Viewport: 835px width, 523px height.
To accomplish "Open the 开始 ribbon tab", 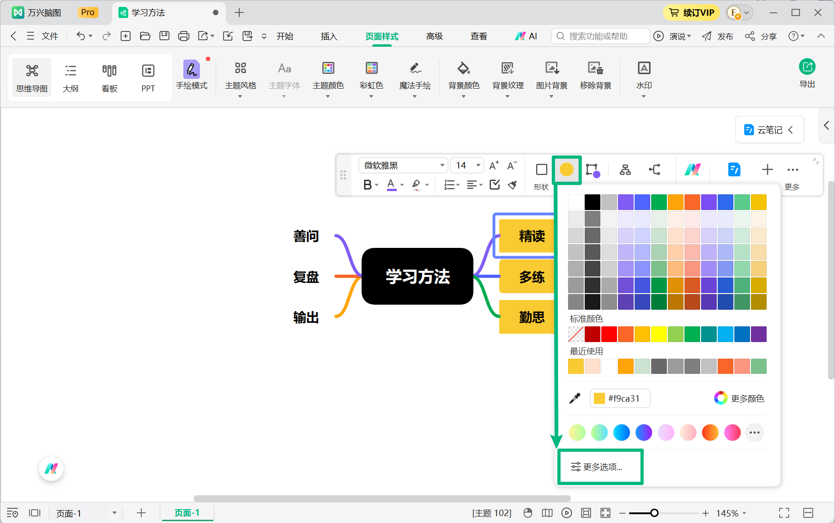I will pyautogui.click(x=285, y=36).
